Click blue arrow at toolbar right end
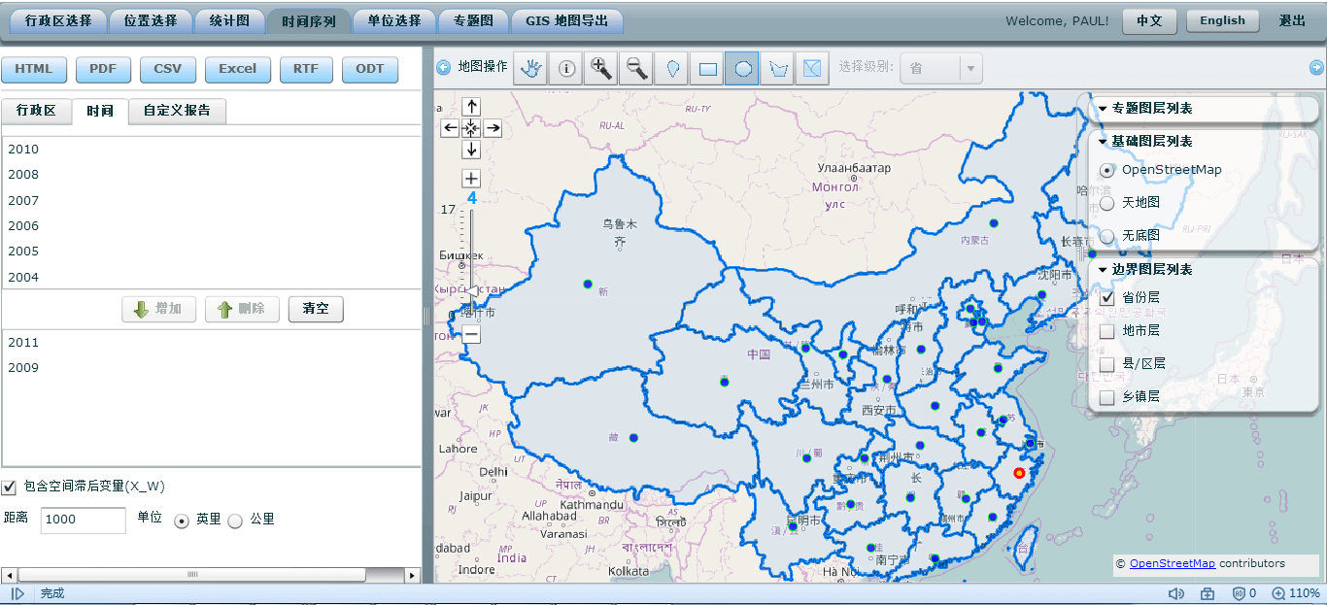Viewport: 1327px width, 605px height. coord(1316,67)
